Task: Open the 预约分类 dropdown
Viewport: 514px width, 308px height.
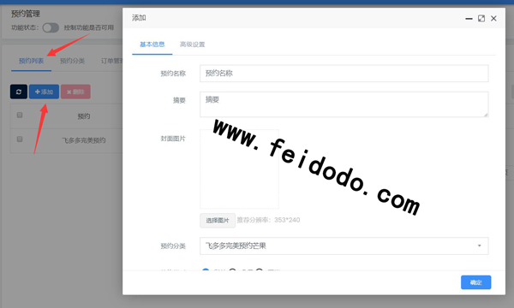Action: click(x=344, y=246)
